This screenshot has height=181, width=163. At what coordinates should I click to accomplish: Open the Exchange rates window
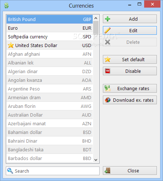click(x=130, y=88)
